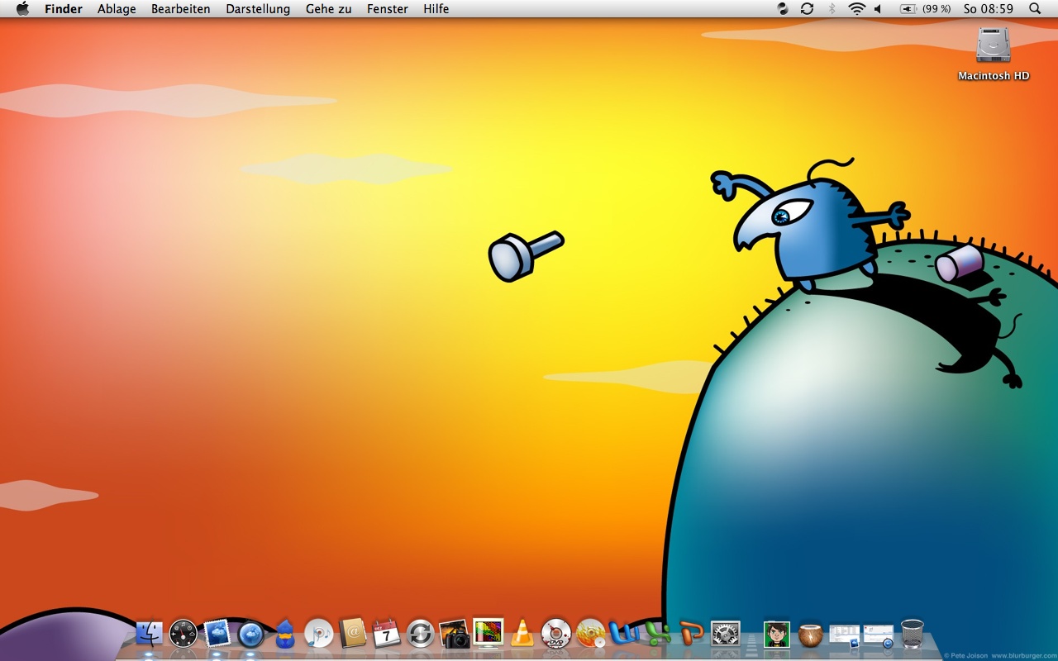1058x661 pixels.
Task: Launch the blue globe browser icon
Action: pyautogui.click(x=251, y=634)
